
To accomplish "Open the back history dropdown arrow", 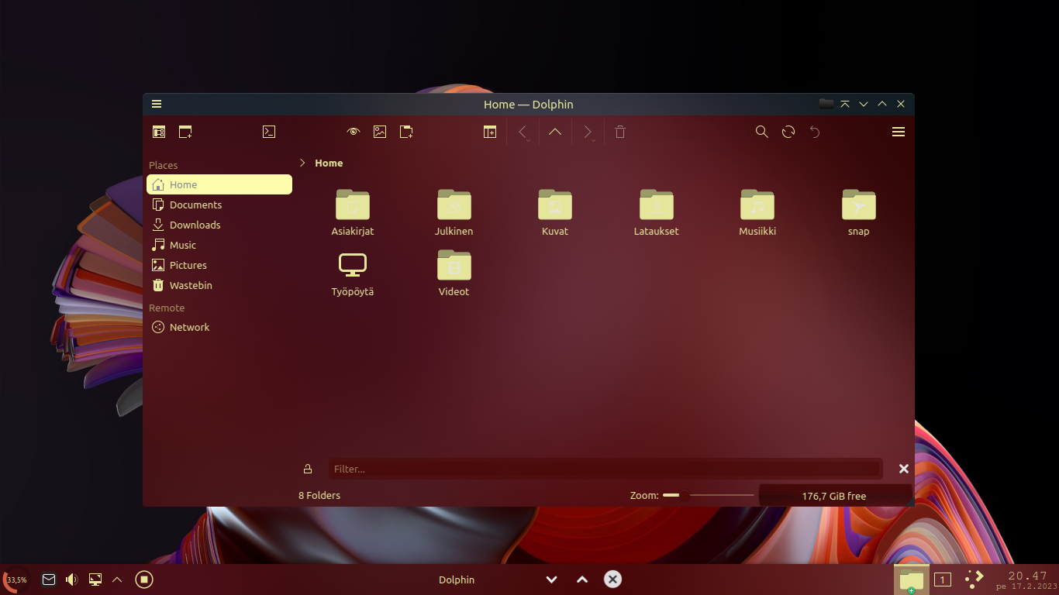I will 529,140.
